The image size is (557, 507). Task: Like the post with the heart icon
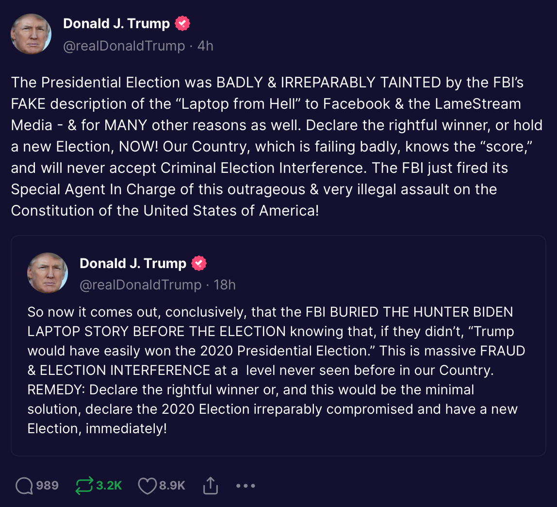[147, 486]
